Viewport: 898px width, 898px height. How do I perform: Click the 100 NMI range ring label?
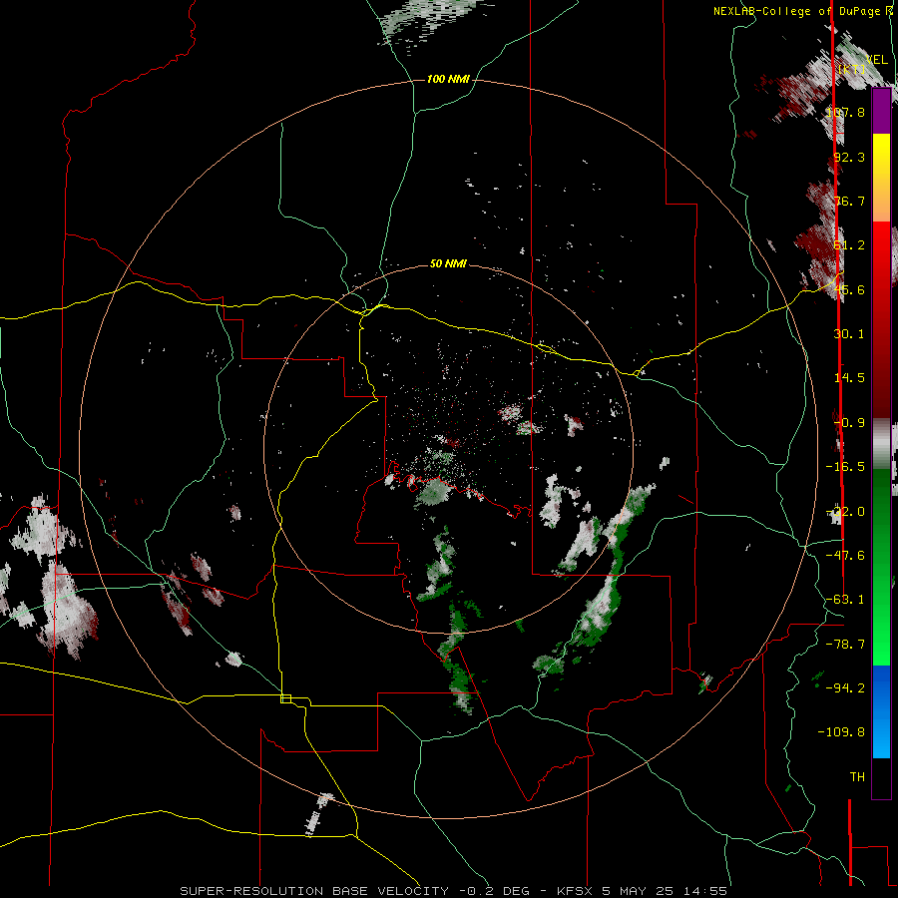[x=448, y=79]
